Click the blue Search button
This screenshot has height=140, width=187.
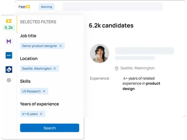(50, 128)
